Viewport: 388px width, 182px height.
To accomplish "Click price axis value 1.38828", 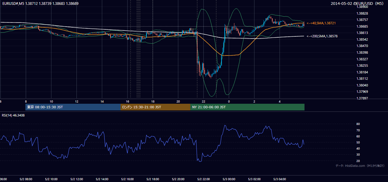I will 362,13.
